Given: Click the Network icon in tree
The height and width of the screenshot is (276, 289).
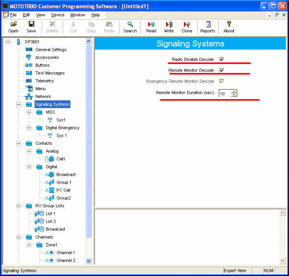Looking at the screenshot, I should 29,96.
